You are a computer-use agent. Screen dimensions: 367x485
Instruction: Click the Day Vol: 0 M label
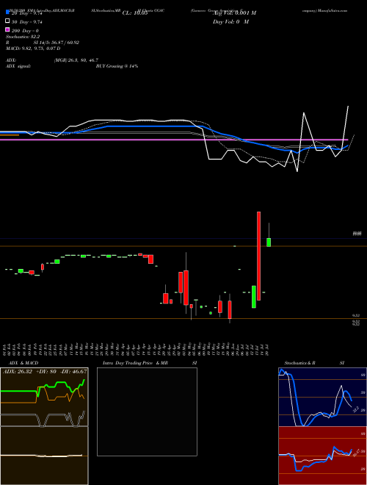(230, 21)
